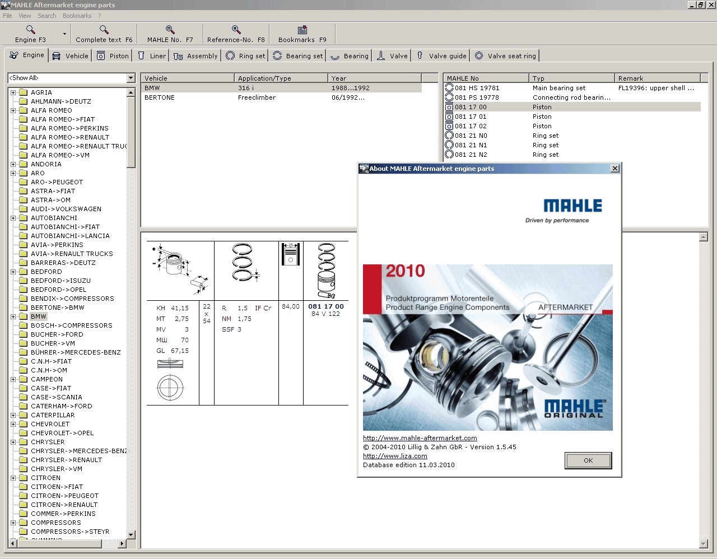This screenshot has height=559, width=717.
Task: Click OK in the About dialog
Action: click(x=588, y=460)
